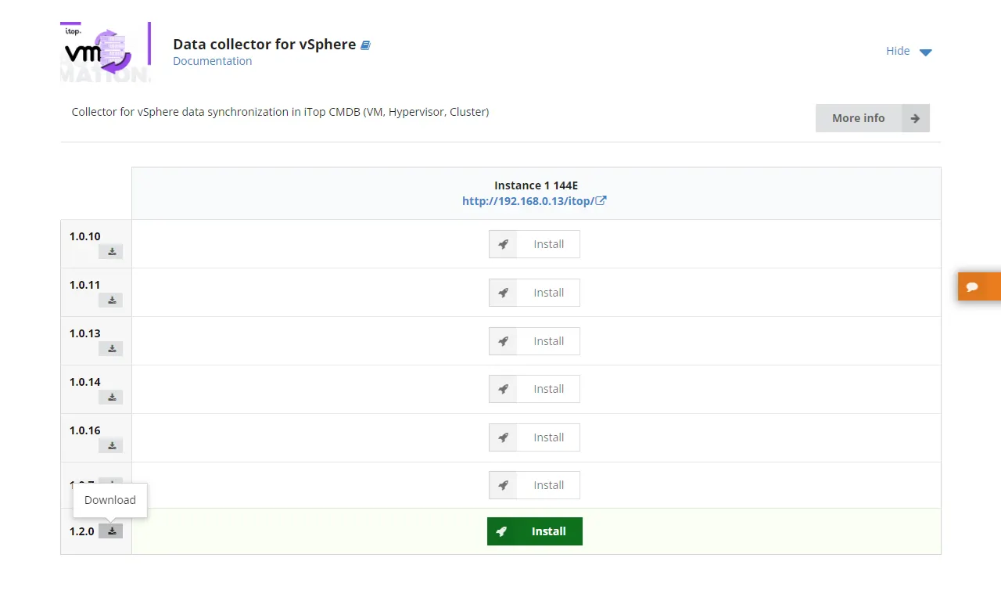Select the 1.0.13 version label

click(x=85, y=333)
